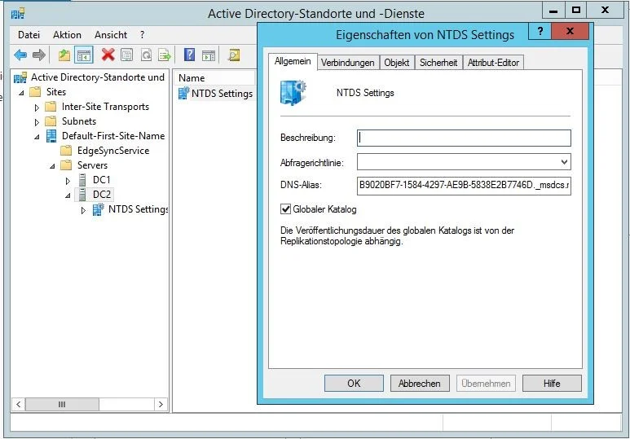Expand the Inter-Site Transports node
The width and height of the screenshot is (630, 439).
pyautogui.click(x=37, y=108)
